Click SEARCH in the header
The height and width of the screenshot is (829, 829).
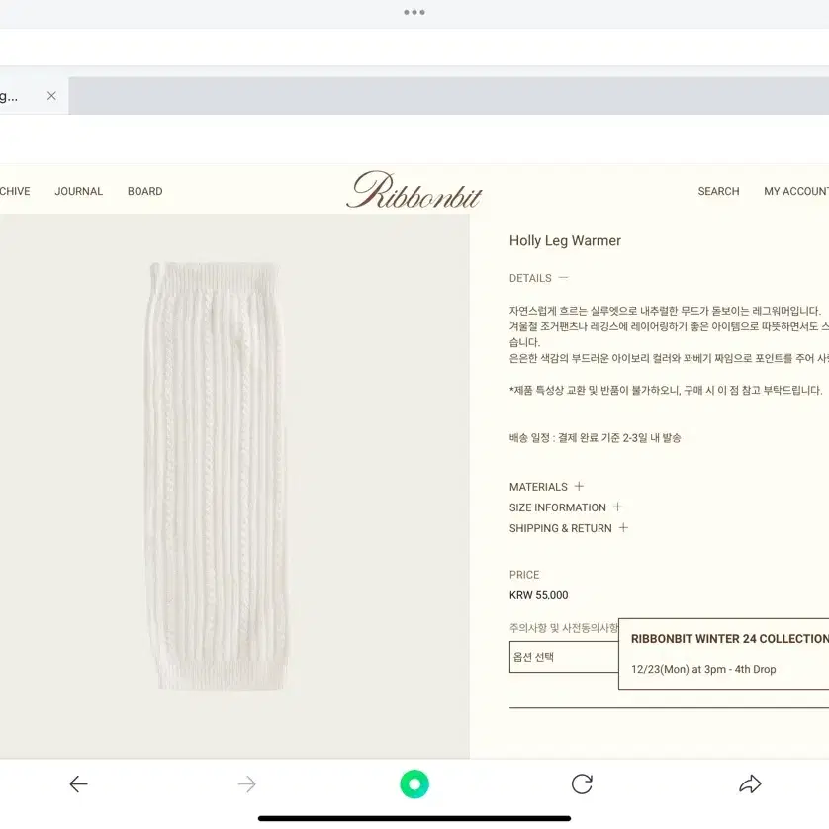pos(718,191)
